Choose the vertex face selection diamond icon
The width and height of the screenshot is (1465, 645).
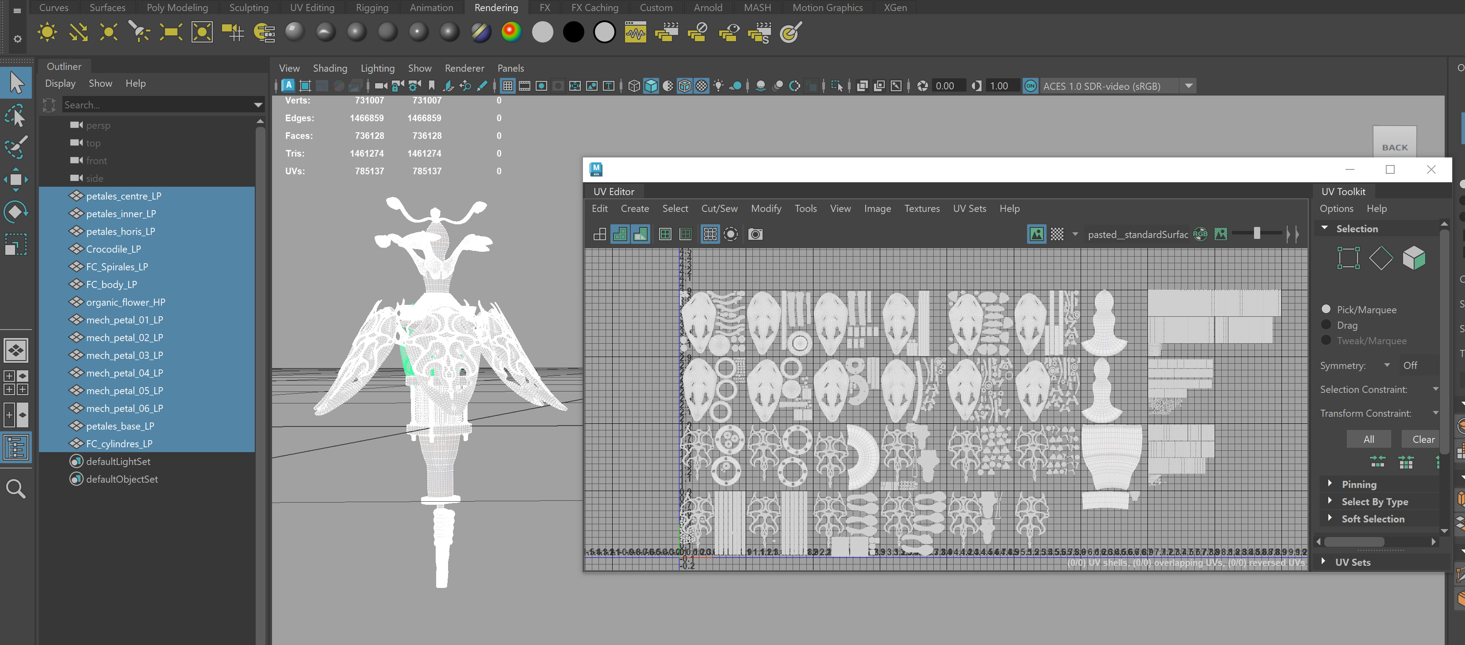(x=1381, y=258)
